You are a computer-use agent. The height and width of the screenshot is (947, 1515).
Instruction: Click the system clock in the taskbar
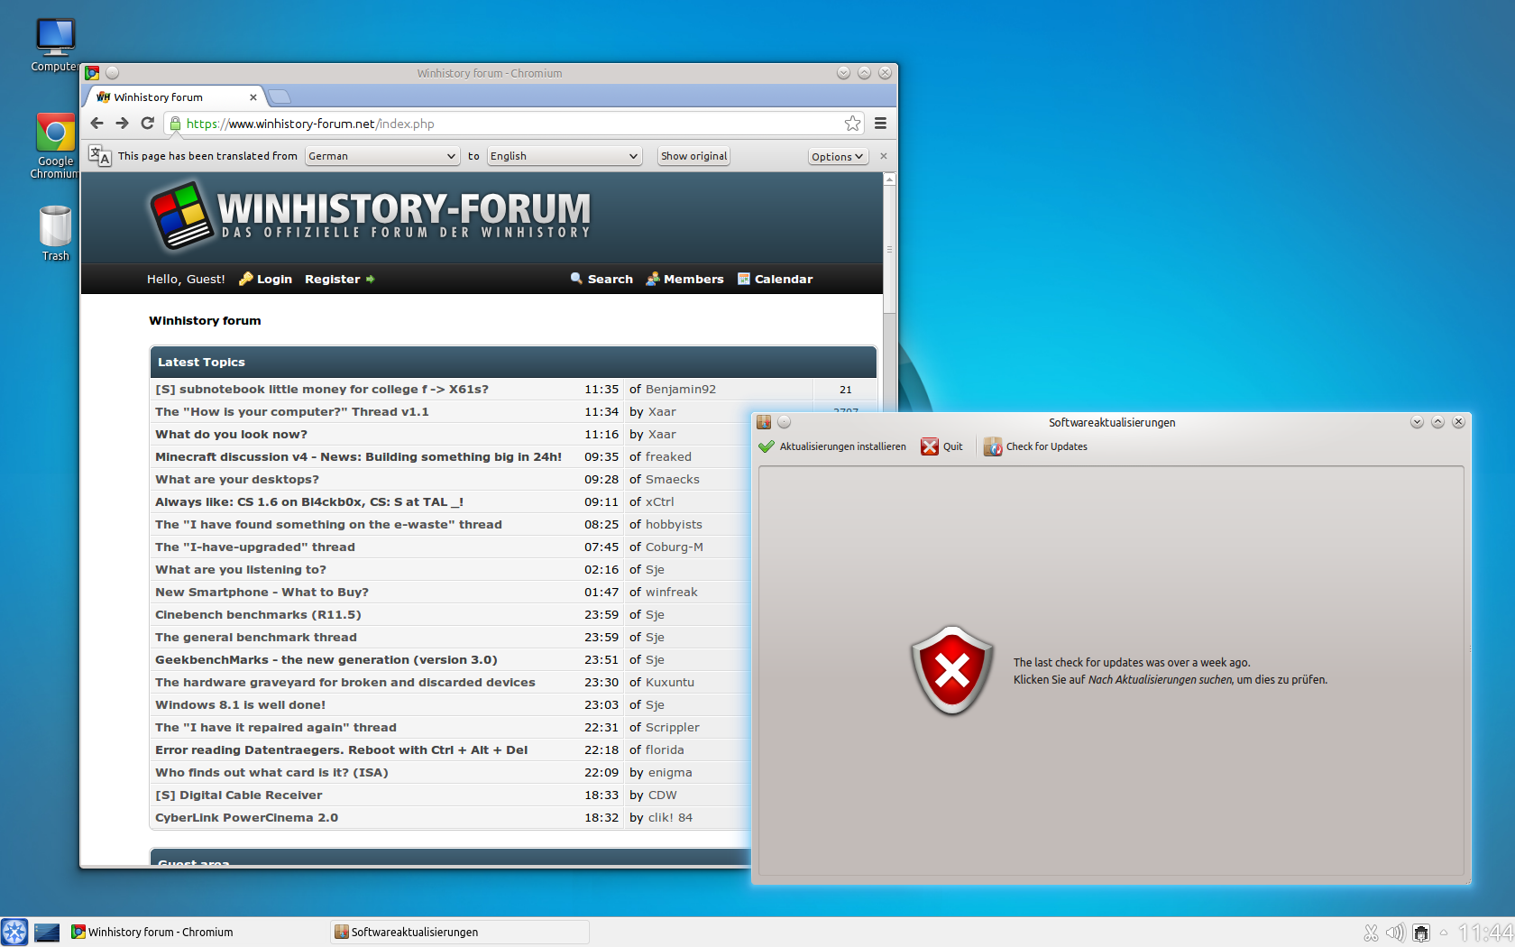click(1485, 933)
